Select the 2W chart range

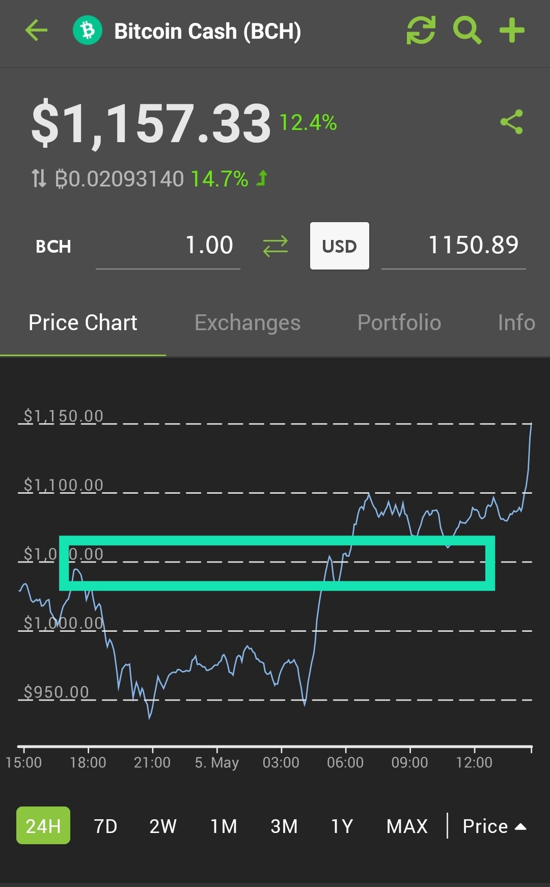pyautogui.click(x=163, y=826)
